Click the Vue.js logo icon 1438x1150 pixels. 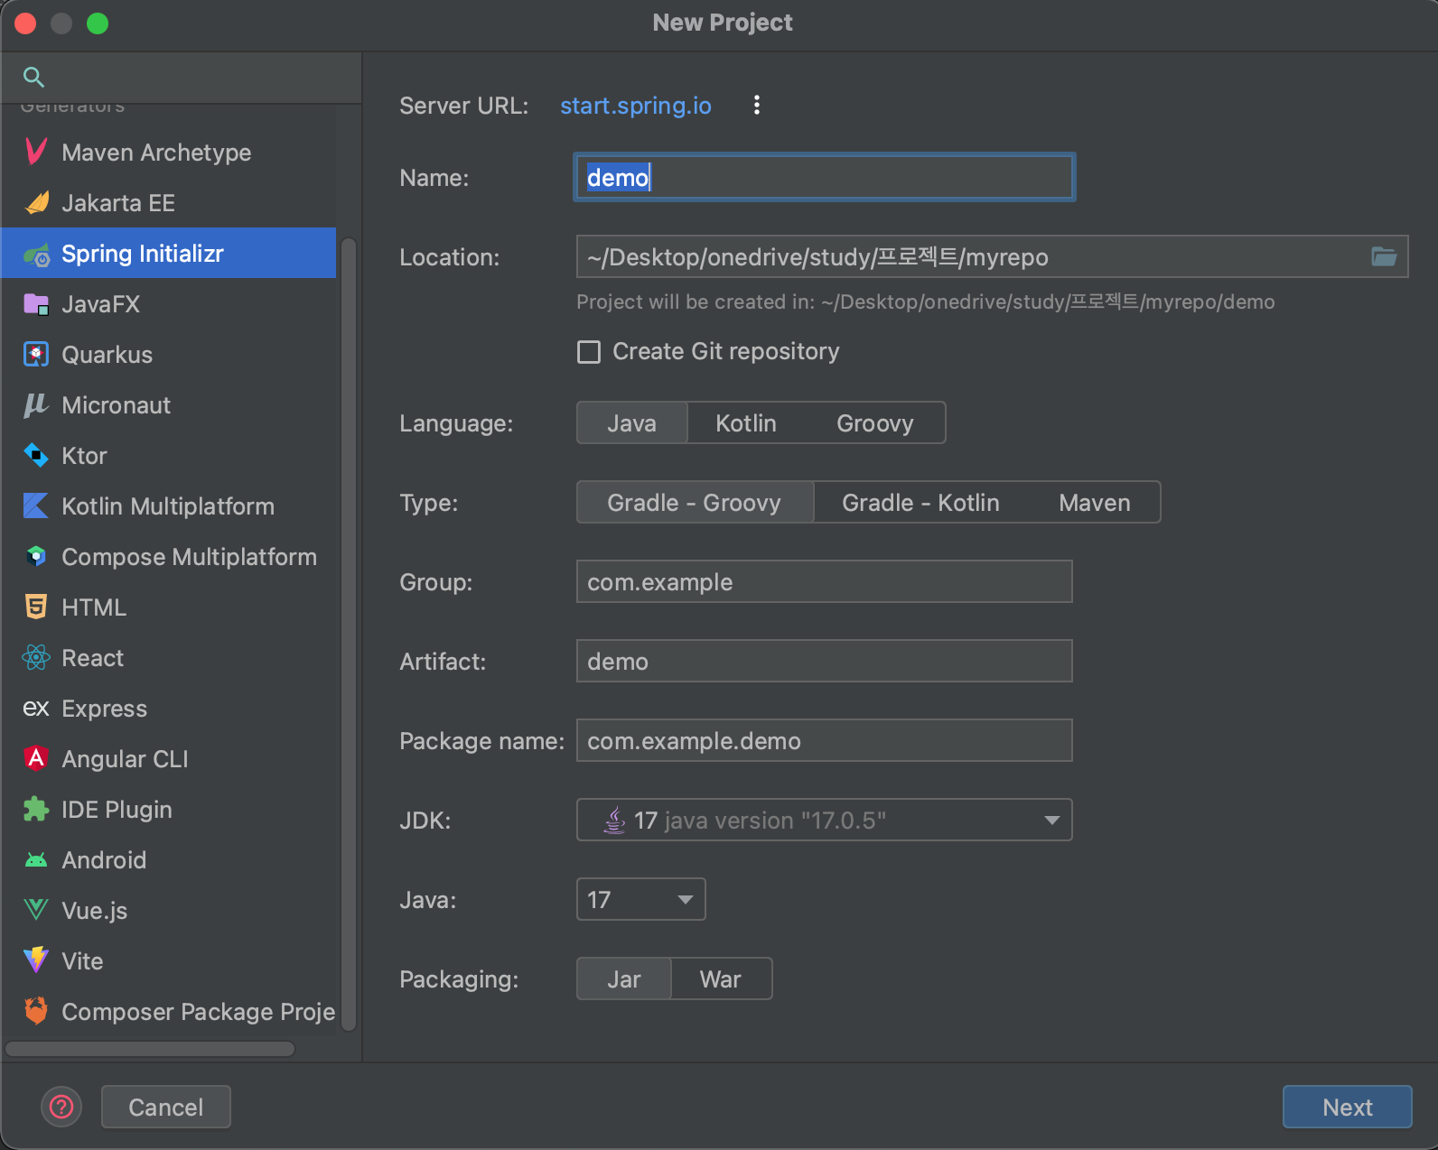[36, 910]
